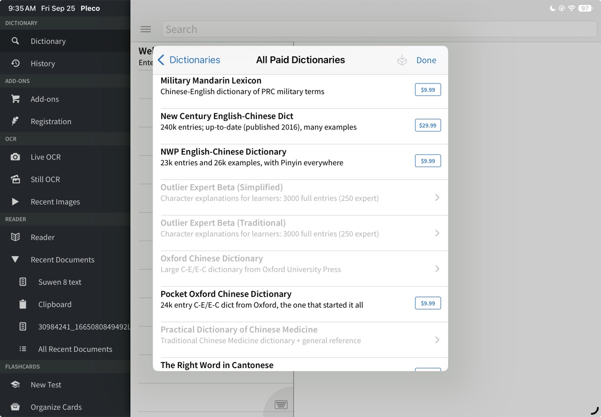Tap the battery indicator showing 97
Screen dimensions: 601x417
pos(585,8)
